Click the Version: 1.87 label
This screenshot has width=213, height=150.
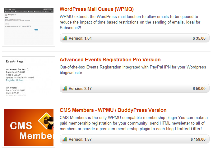click(x=80, y=139)
